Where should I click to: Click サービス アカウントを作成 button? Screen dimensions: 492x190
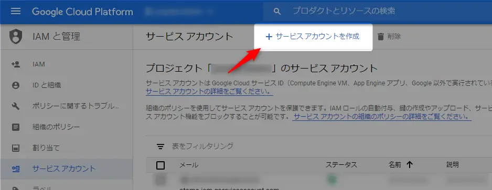point(313,37)
